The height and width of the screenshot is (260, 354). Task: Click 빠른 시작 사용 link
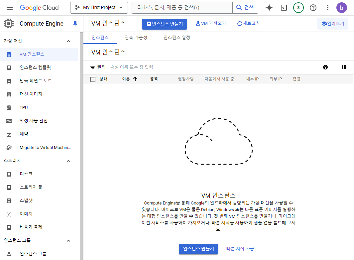(x=240, y=249)
